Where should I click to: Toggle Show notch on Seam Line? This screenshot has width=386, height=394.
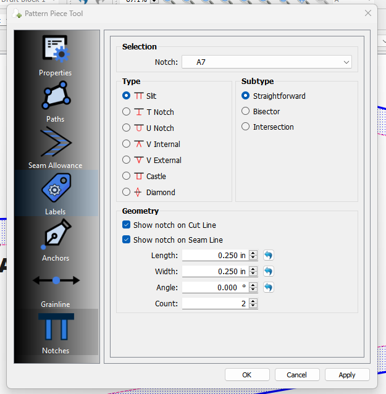coord(172,240)
